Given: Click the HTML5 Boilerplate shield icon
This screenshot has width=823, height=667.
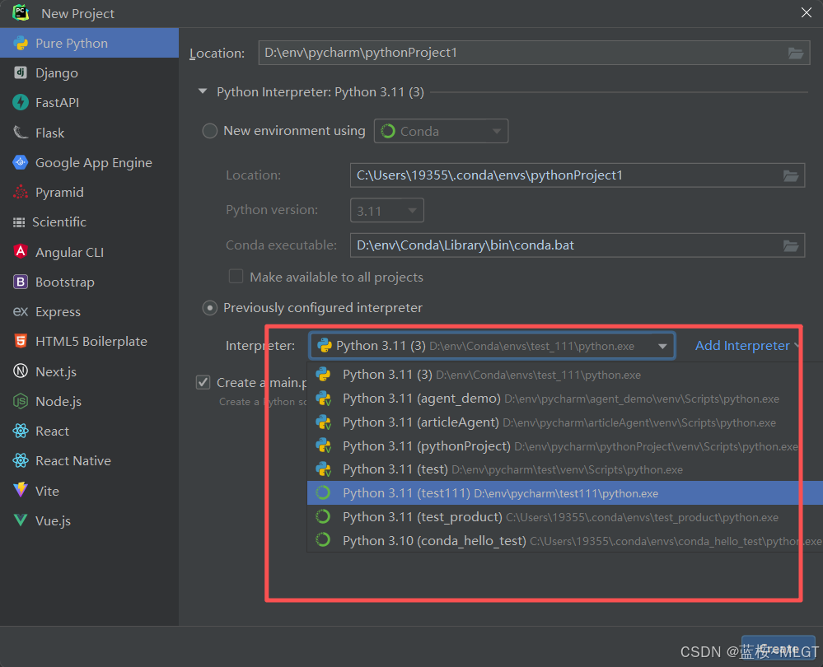Looking at the screenshot, I should coord(20,341).
